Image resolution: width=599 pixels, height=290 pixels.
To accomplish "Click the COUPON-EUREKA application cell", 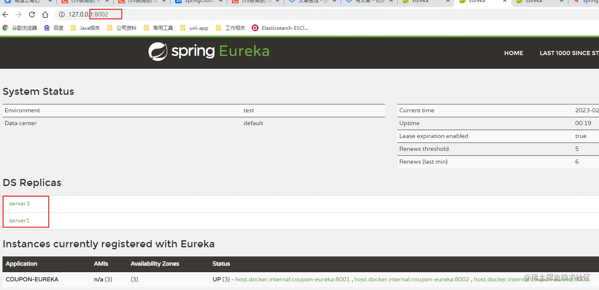I will click(x=32, y=279).
